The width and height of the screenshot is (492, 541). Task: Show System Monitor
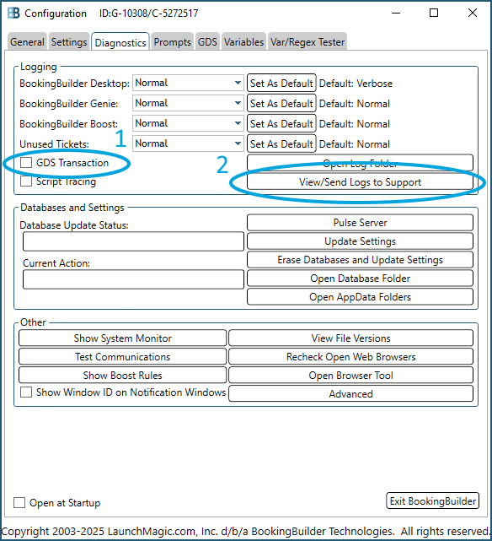tap(122, 338)
